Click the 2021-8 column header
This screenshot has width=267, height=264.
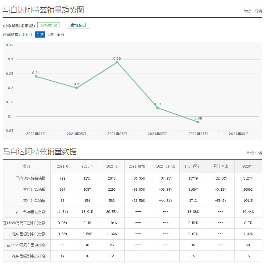click(x=62, y=167)
